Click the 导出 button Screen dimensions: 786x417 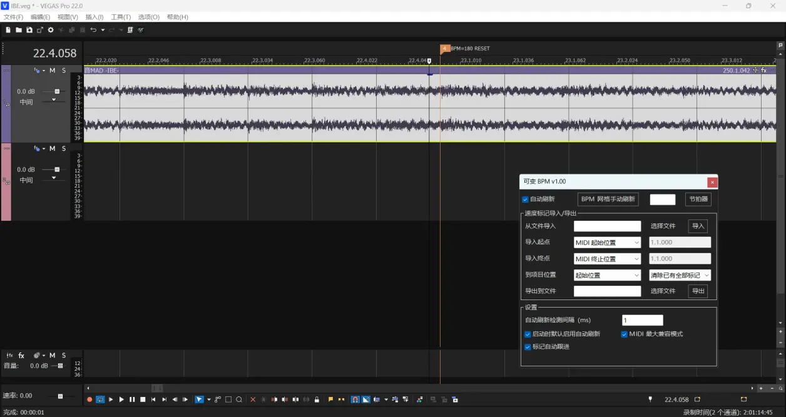(698, 291)
